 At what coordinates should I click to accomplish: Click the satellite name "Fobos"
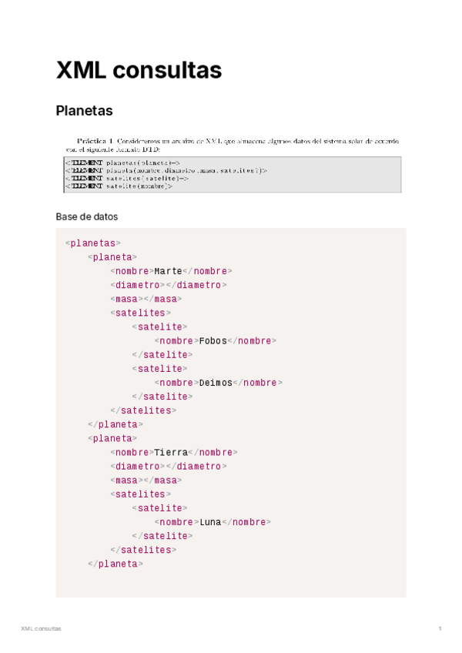(x=213, y=340)
